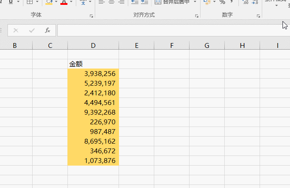Select cell with 3,938,256
This screenshot has width=290, height=188.
point(93,73)
